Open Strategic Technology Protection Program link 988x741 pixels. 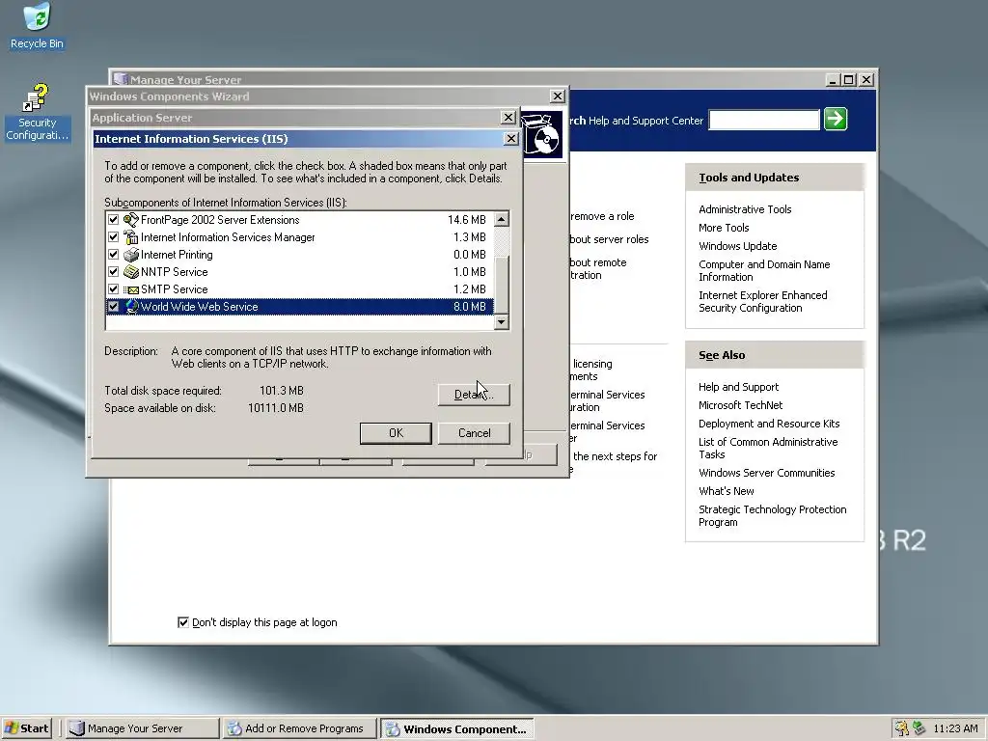point(773,515)
